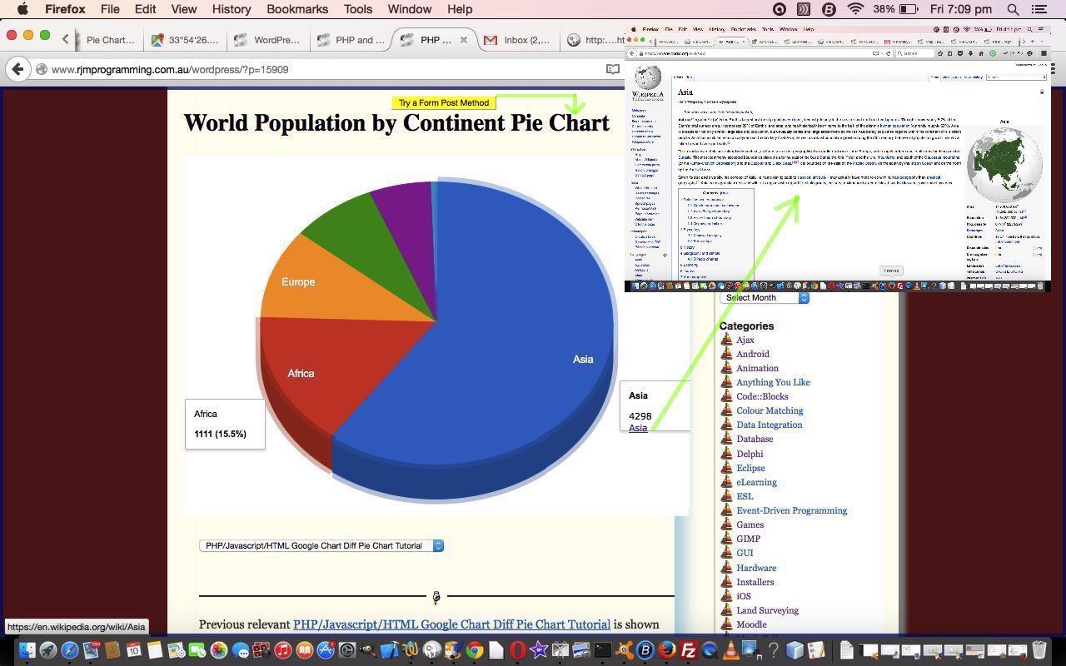This screenshot has height=666, width=1066.
Task: Open the Calendar app from the Dock
Action: pyautogui.click(x=133, y=652)
